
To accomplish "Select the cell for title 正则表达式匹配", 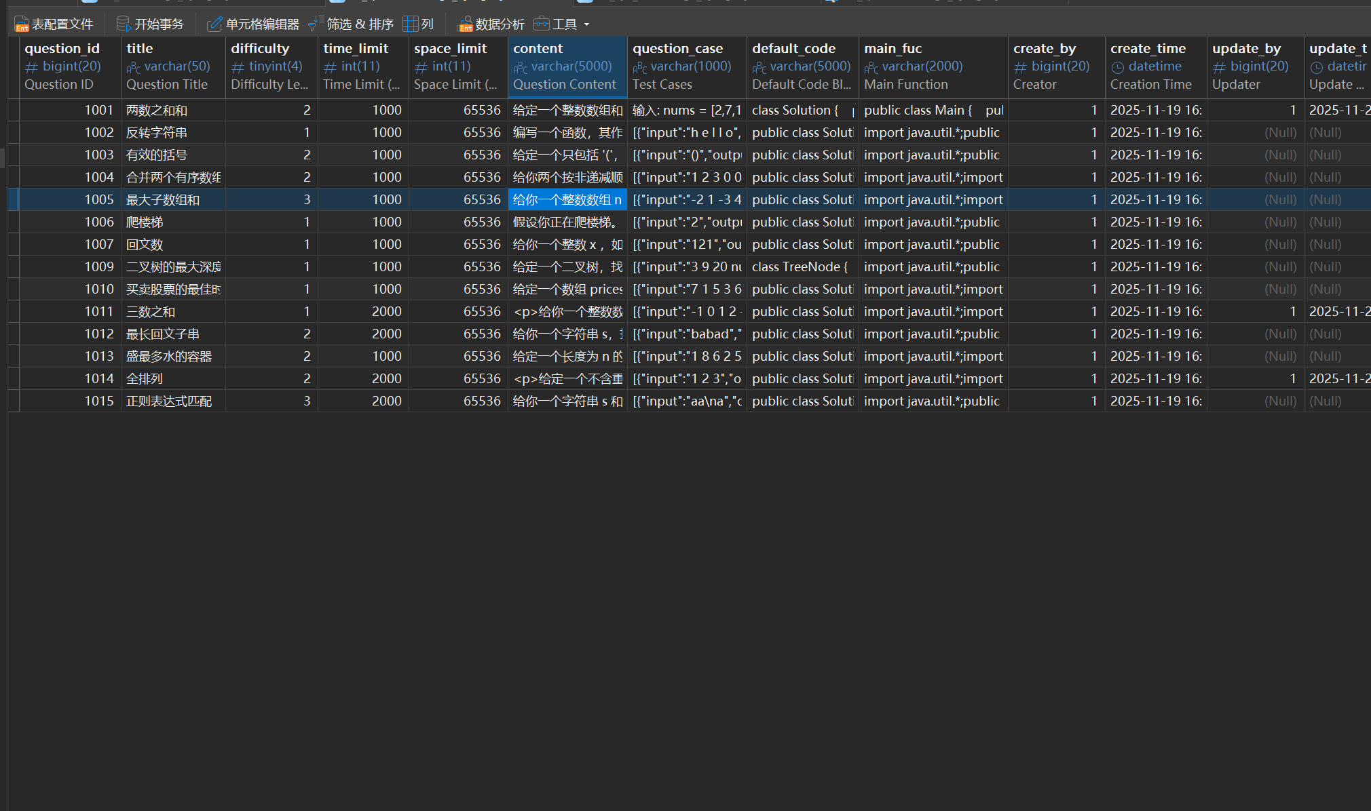I will pos(172,401).
